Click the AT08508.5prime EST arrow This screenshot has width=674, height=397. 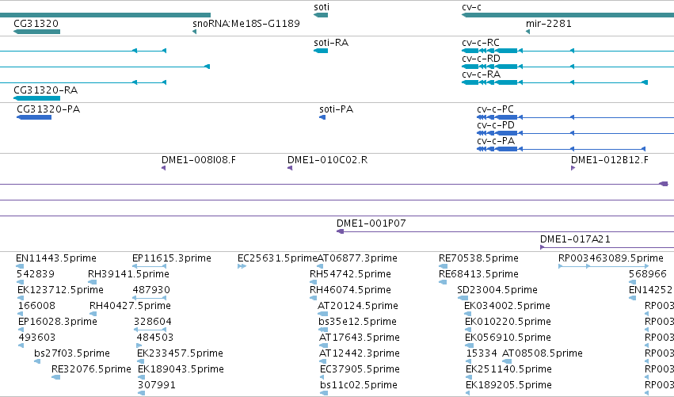[507, 361]
